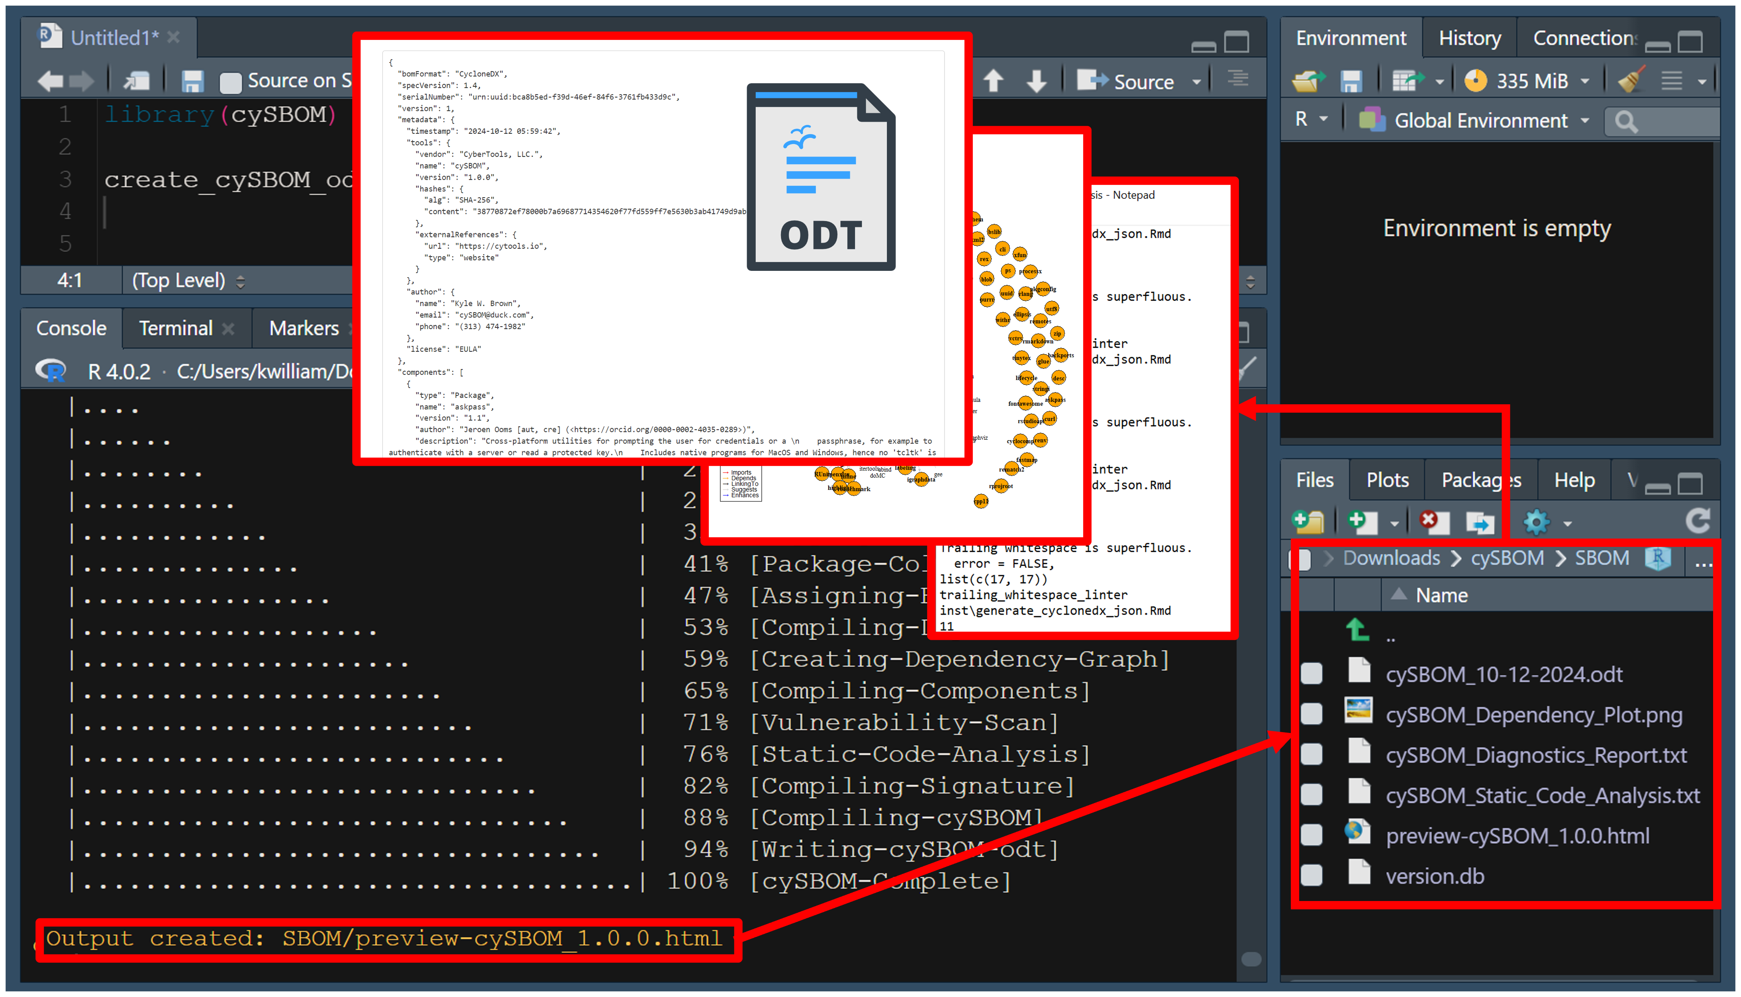Switch to the Help tab
1741x997 pixels.
(1574, 480)
